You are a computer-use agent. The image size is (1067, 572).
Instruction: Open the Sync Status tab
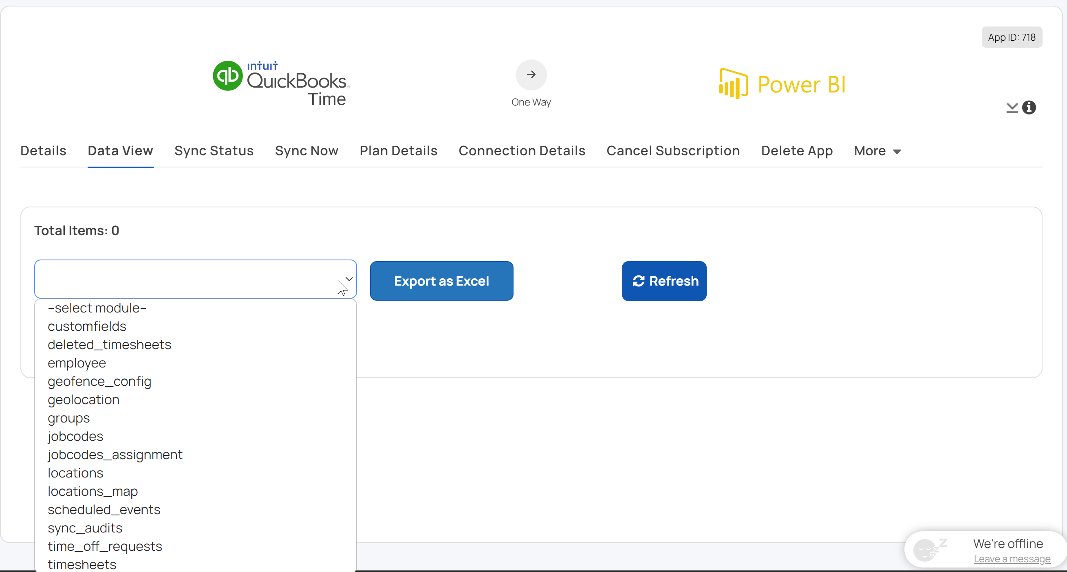tap(214, 151)
